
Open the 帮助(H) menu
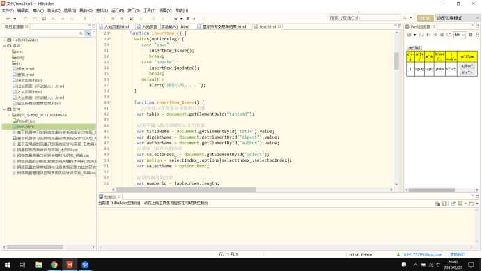click(x=182, y=10)
